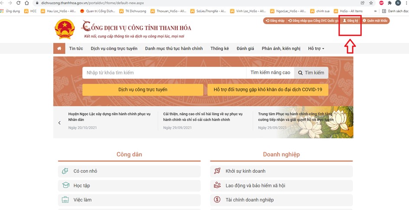Click the Khởi sự kinh doanh rocket icon
Viewport: 409px width, 210px height.
pos(217,171)
